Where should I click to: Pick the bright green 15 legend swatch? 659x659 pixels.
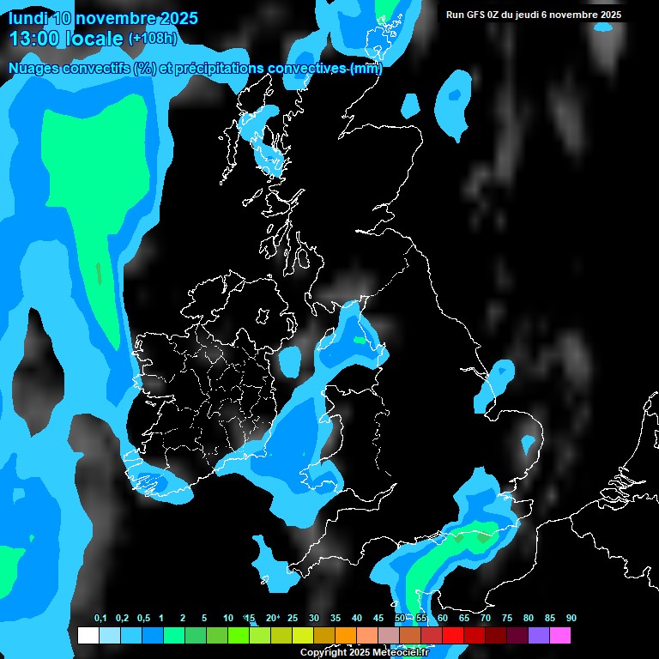238,636
